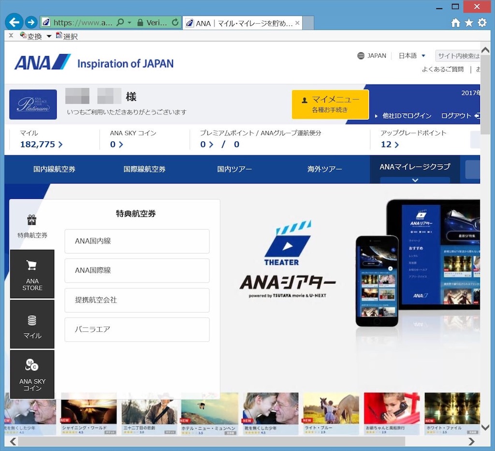This screenshot has height=451, width=495.
Task: Open browser home page icon
Action: tap(455, 23)
